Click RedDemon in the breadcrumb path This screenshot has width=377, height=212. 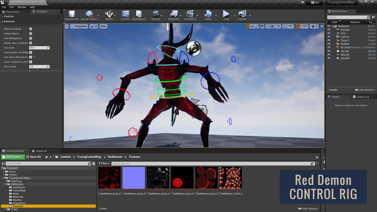pyautogui.click(x=115, y=157)
